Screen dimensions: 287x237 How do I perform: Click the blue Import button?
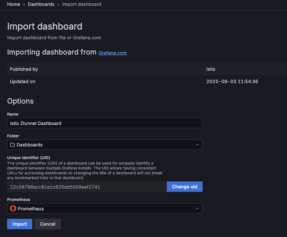pyautogui.click(x=20, y=224)
